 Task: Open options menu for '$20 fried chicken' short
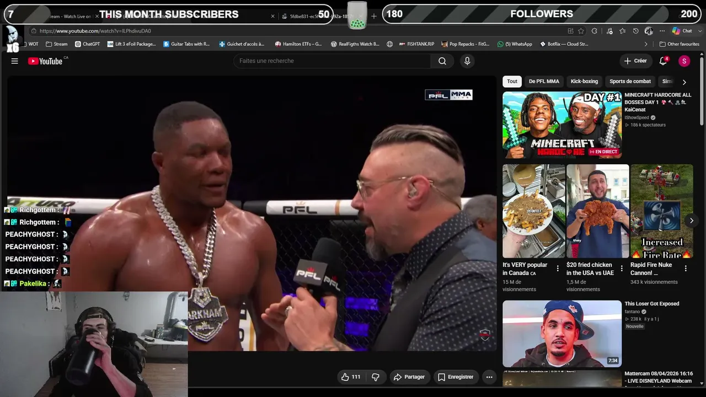[x=622, y=269]
